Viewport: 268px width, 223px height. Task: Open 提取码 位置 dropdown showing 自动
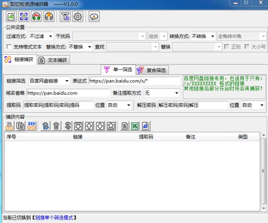119,105
